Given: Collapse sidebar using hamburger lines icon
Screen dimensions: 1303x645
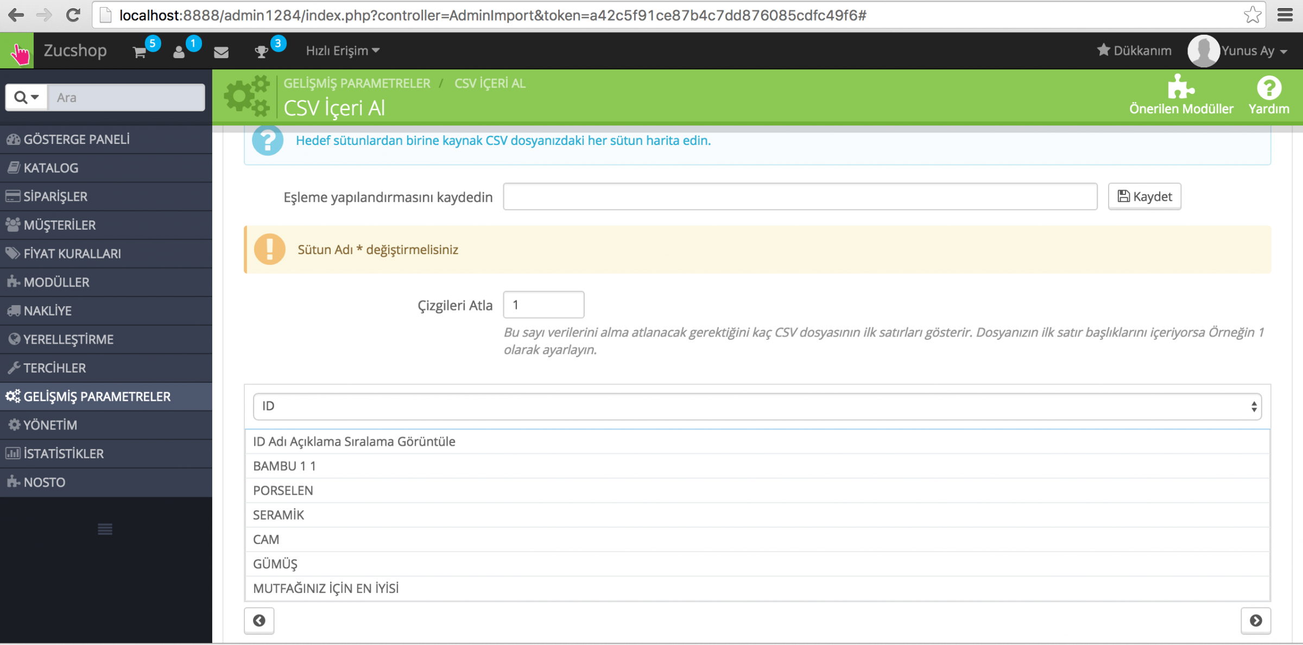Looking at the screenshot, I should (105, 529).
